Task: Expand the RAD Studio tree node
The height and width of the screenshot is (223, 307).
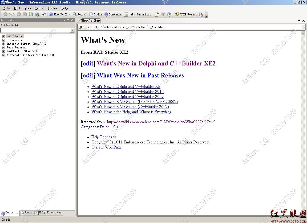Action: (x=3, y=36)
